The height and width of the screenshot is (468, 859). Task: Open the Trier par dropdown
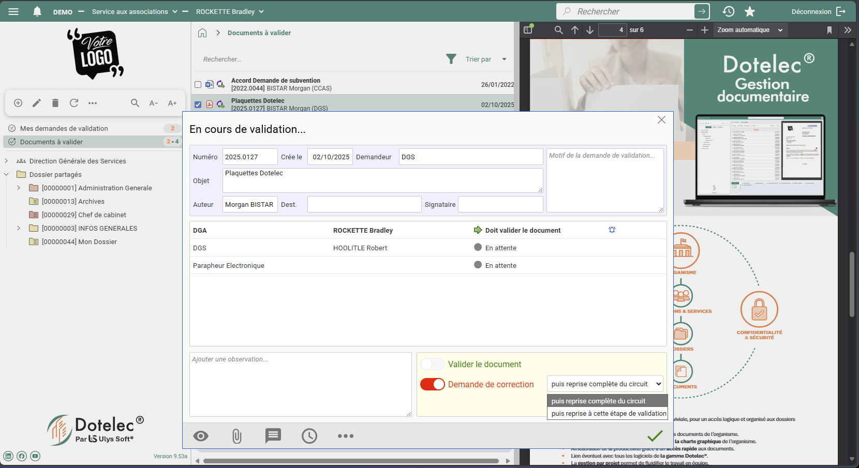tap(485, 59)
